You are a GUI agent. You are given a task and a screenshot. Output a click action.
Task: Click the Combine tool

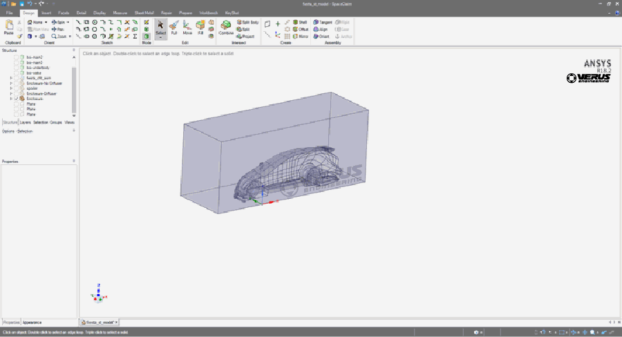[x=226, y=28]
